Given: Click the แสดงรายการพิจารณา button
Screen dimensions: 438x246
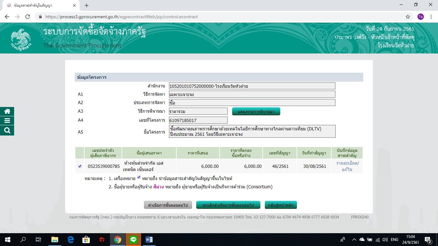Looking at the screenshot, I should [x=256, y=111].
